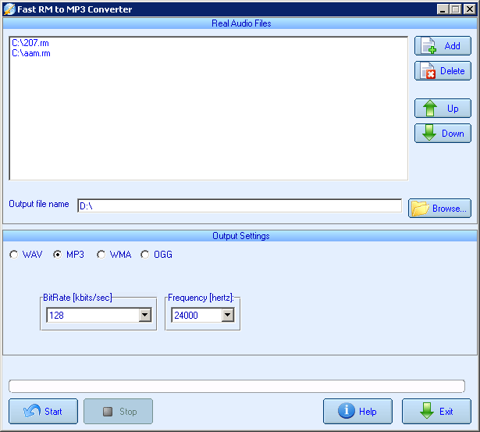Open the Browse output folder dialog
The width and height of the screenshot is (480, 432).
click(x=439, y=209)
